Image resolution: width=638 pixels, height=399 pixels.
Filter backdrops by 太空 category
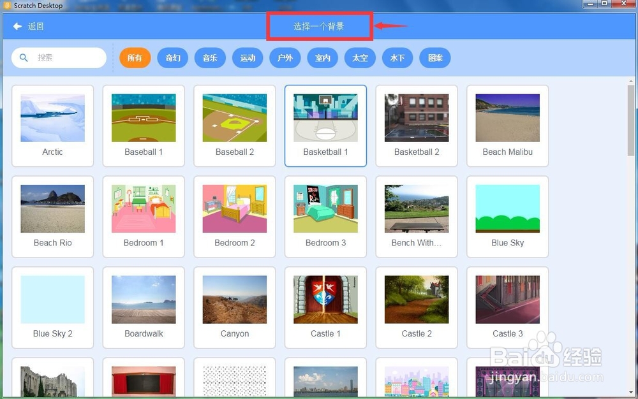pos(360,58)
